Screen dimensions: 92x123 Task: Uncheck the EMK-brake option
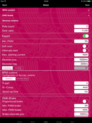coord(46,15)
